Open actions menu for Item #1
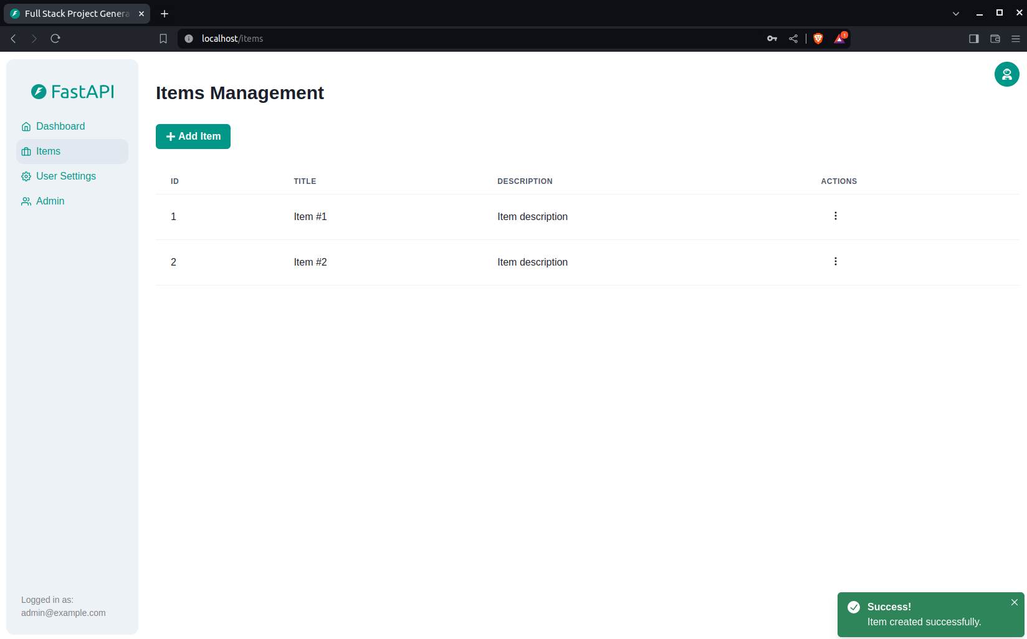1027x639 pixels. pos(836,216)
